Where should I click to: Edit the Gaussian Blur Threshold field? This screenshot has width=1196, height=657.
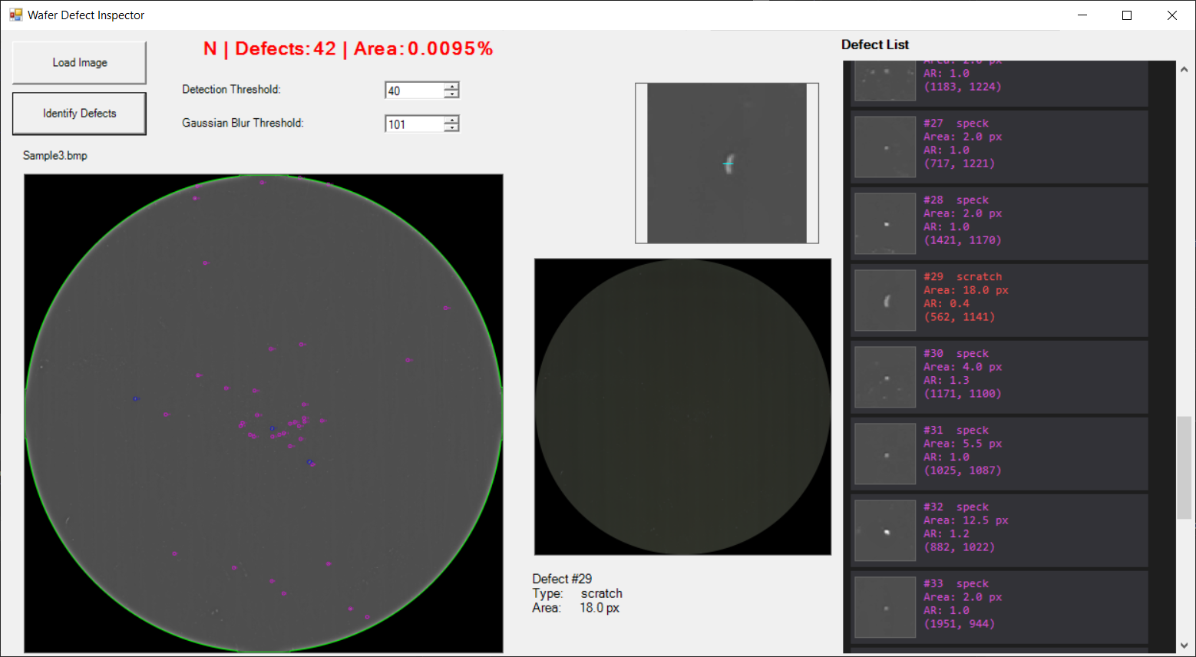pyautogui.click(x=415, y=124)
